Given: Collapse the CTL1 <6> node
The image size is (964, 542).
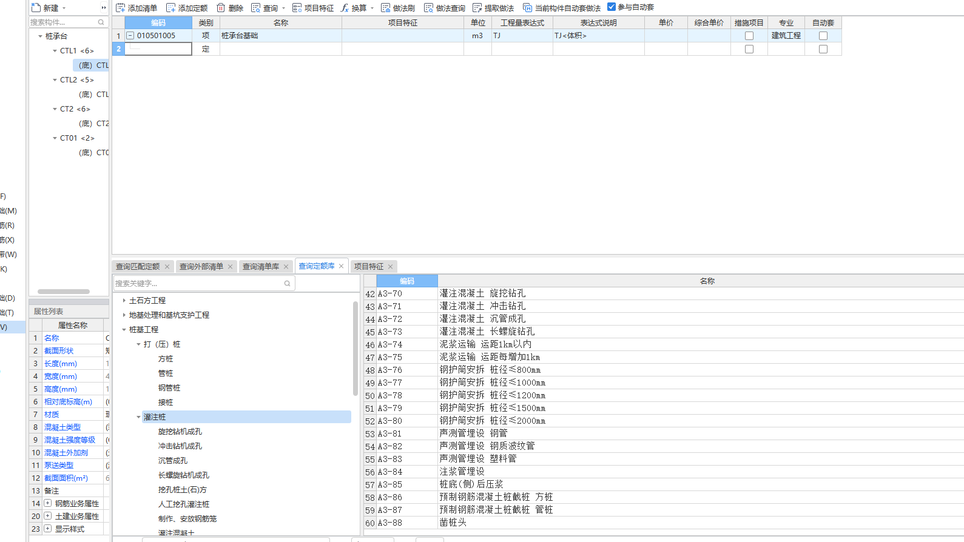Looking at the screenshot, I should (55, 51).
